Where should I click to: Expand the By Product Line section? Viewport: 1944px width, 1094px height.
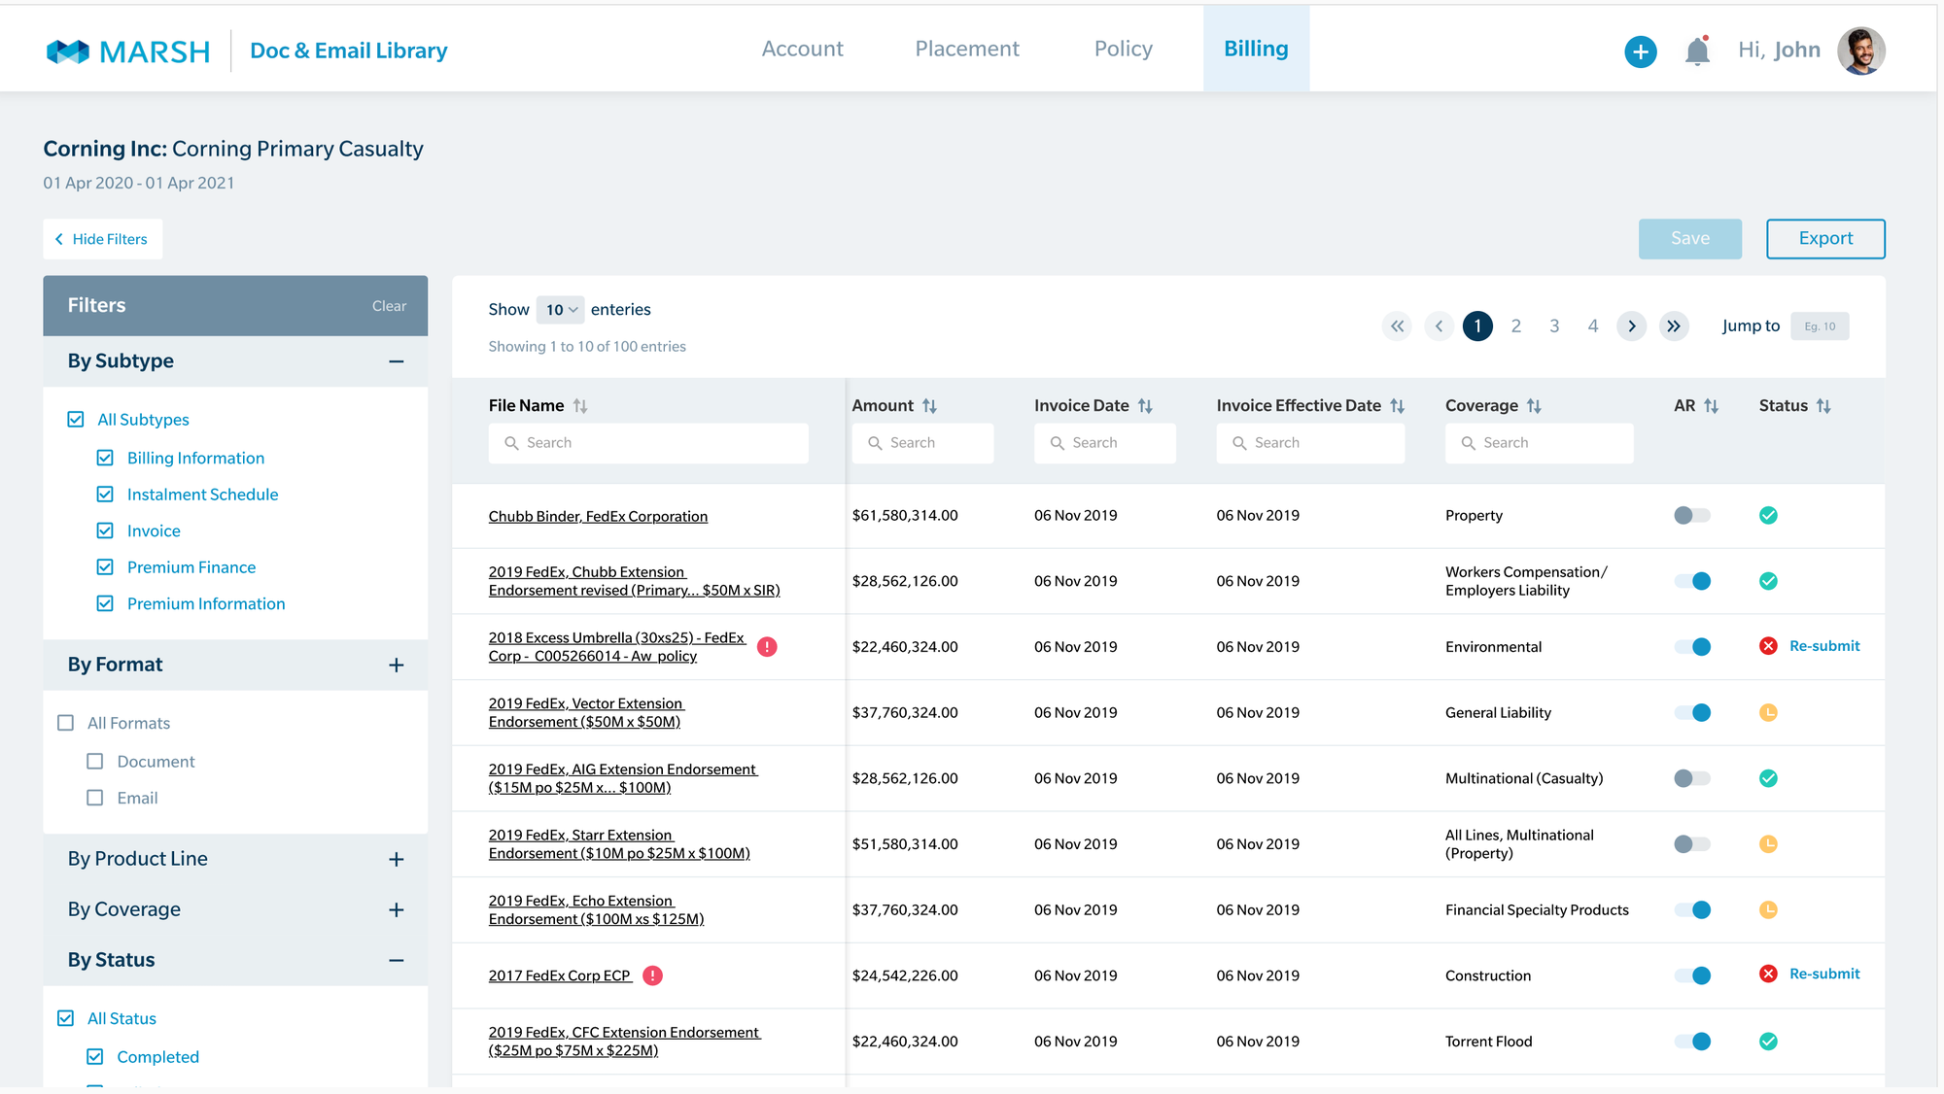tap(397, 860)
